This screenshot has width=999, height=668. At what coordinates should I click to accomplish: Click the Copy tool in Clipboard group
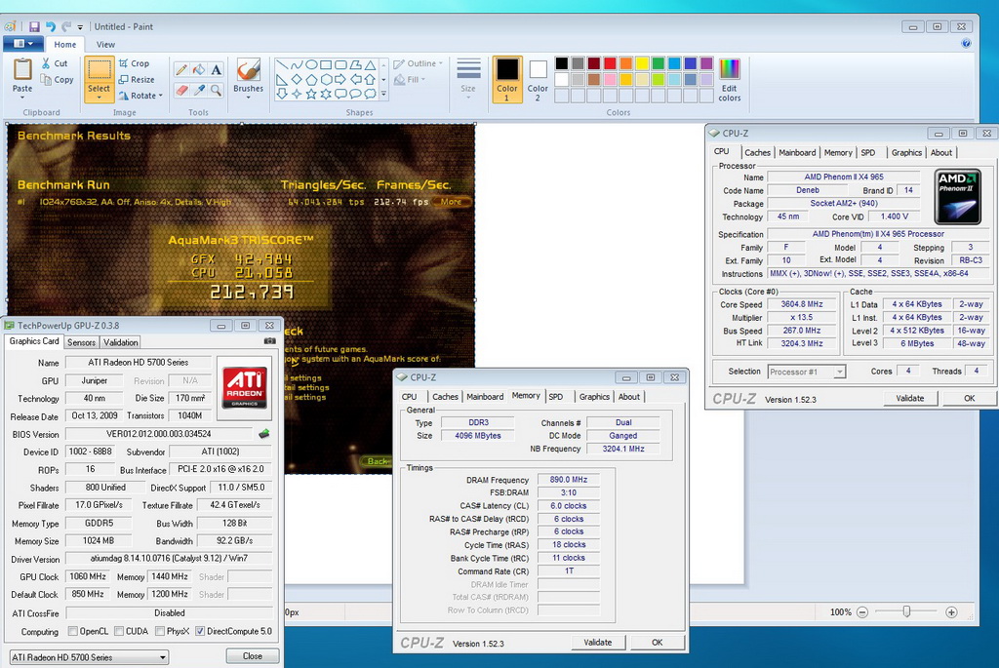pos(57,80)
